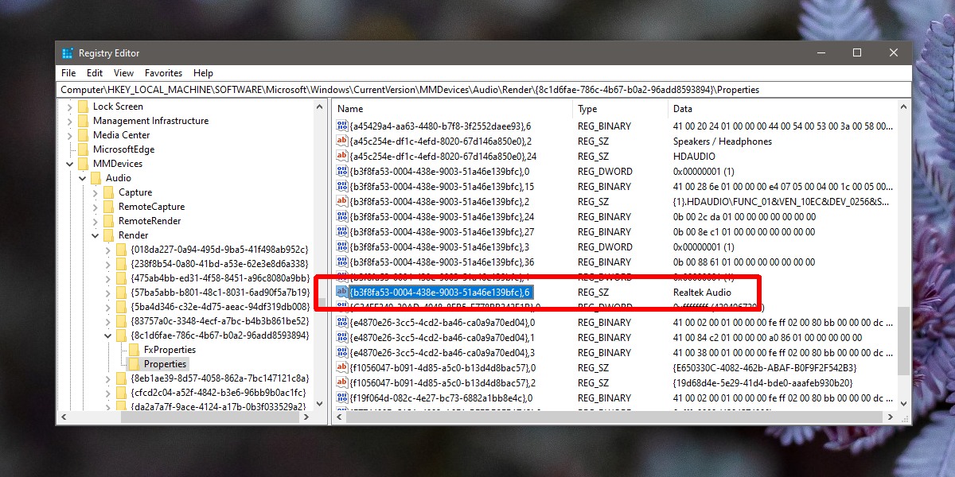Viewport: 955px width, 477px height.
Task: Click the FxProperties folder icon
Action: 135,350
